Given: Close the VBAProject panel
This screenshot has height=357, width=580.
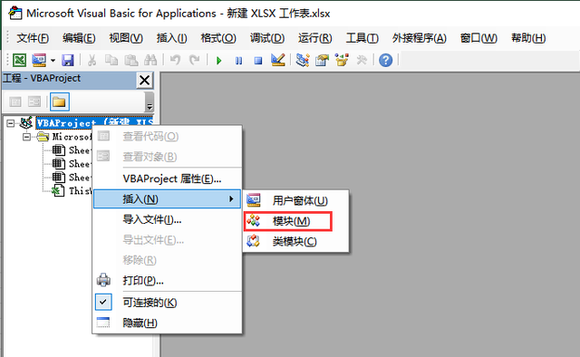Looking at the screenshot, I should tap(144, 80).
